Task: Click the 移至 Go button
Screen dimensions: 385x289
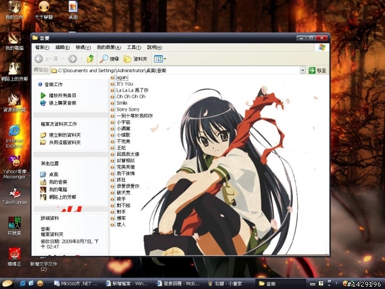Action: click(318, 70)
